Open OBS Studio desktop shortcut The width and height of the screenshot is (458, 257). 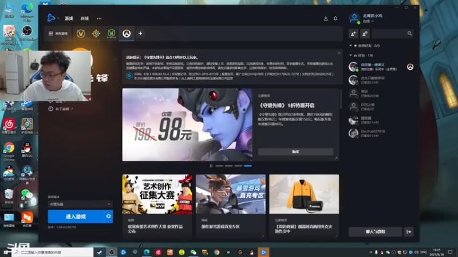[x=27, y=33]
